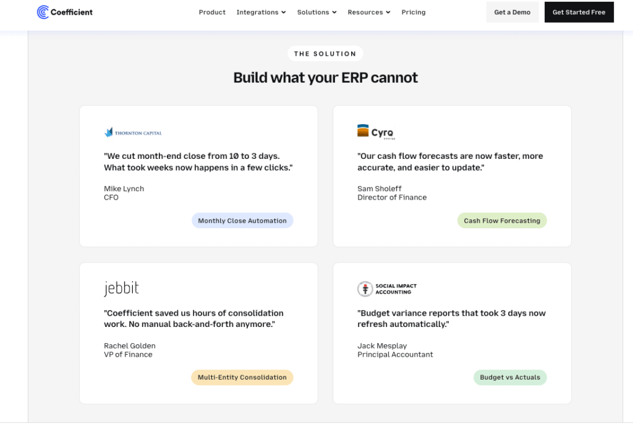This screenshot has height=424, width=633.
Task: Click the Social Impact Accounting logo
Action: click(387, 289)
